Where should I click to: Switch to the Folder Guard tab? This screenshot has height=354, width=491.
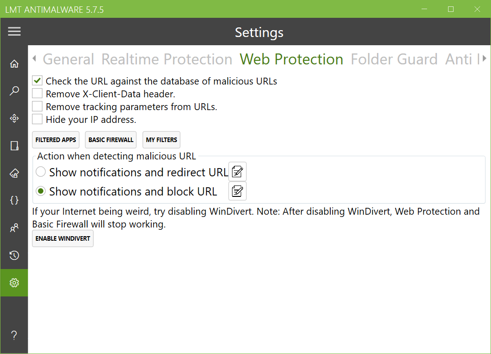coord(394,59)
